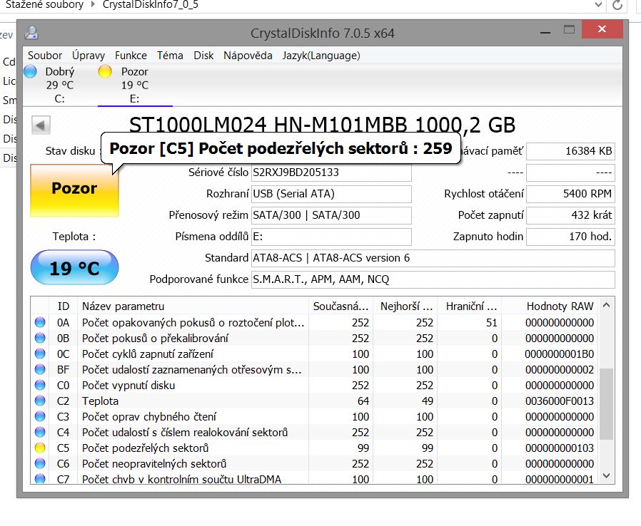The image size is (641, 526).
Task: Open the Explorer address bar history dropdown
Action: click(x=598, y=5)
